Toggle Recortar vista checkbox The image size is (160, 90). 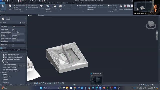pos(13,45)
